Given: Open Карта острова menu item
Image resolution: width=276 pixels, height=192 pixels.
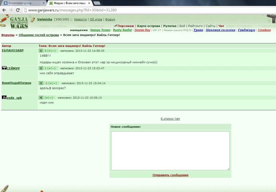Looking at the screenshot, I should [149, 26].
